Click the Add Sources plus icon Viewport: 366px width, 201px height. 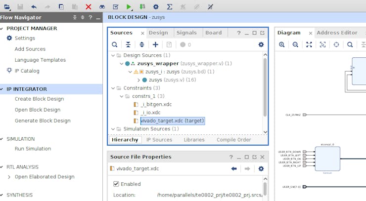point(155,44)
